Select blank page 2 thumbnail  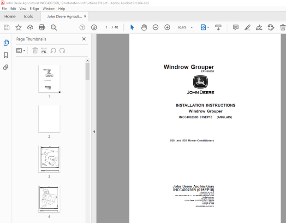(49, 119)
